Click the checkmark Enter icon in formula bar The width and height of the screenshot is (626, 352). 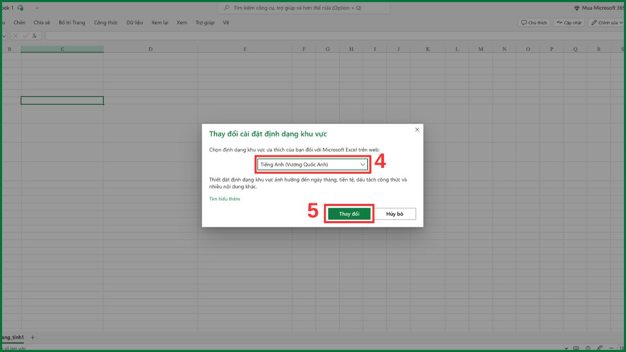click(x=25, y=35)
